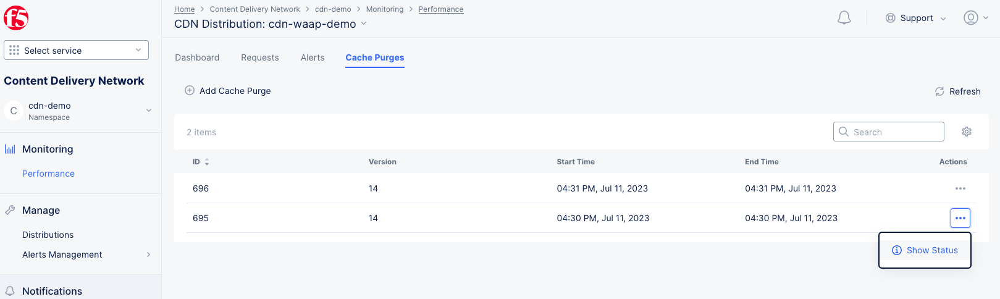Expand the cdn-demo namespace selector
This screenshot has height=299, width=1000.
coord(148,111)
